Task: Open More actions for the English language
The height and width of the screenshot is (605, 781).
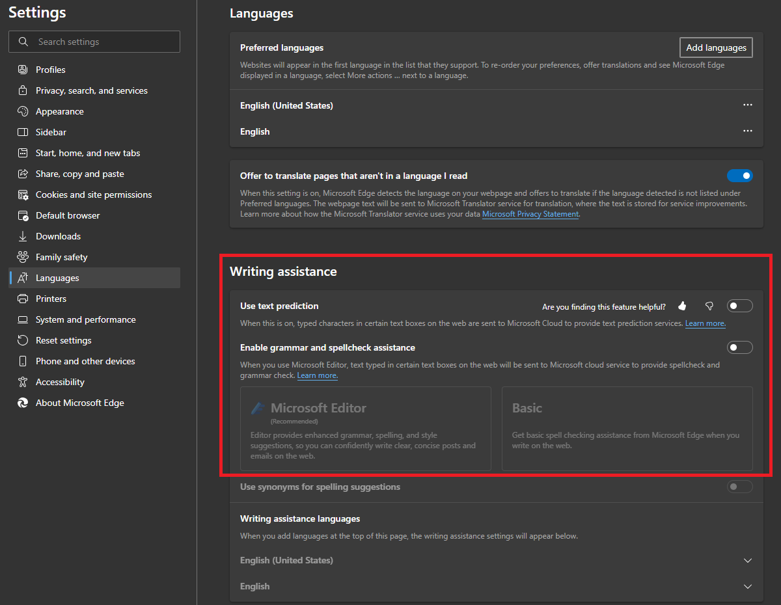Action: pyautogui.click(x=748, y=131)
